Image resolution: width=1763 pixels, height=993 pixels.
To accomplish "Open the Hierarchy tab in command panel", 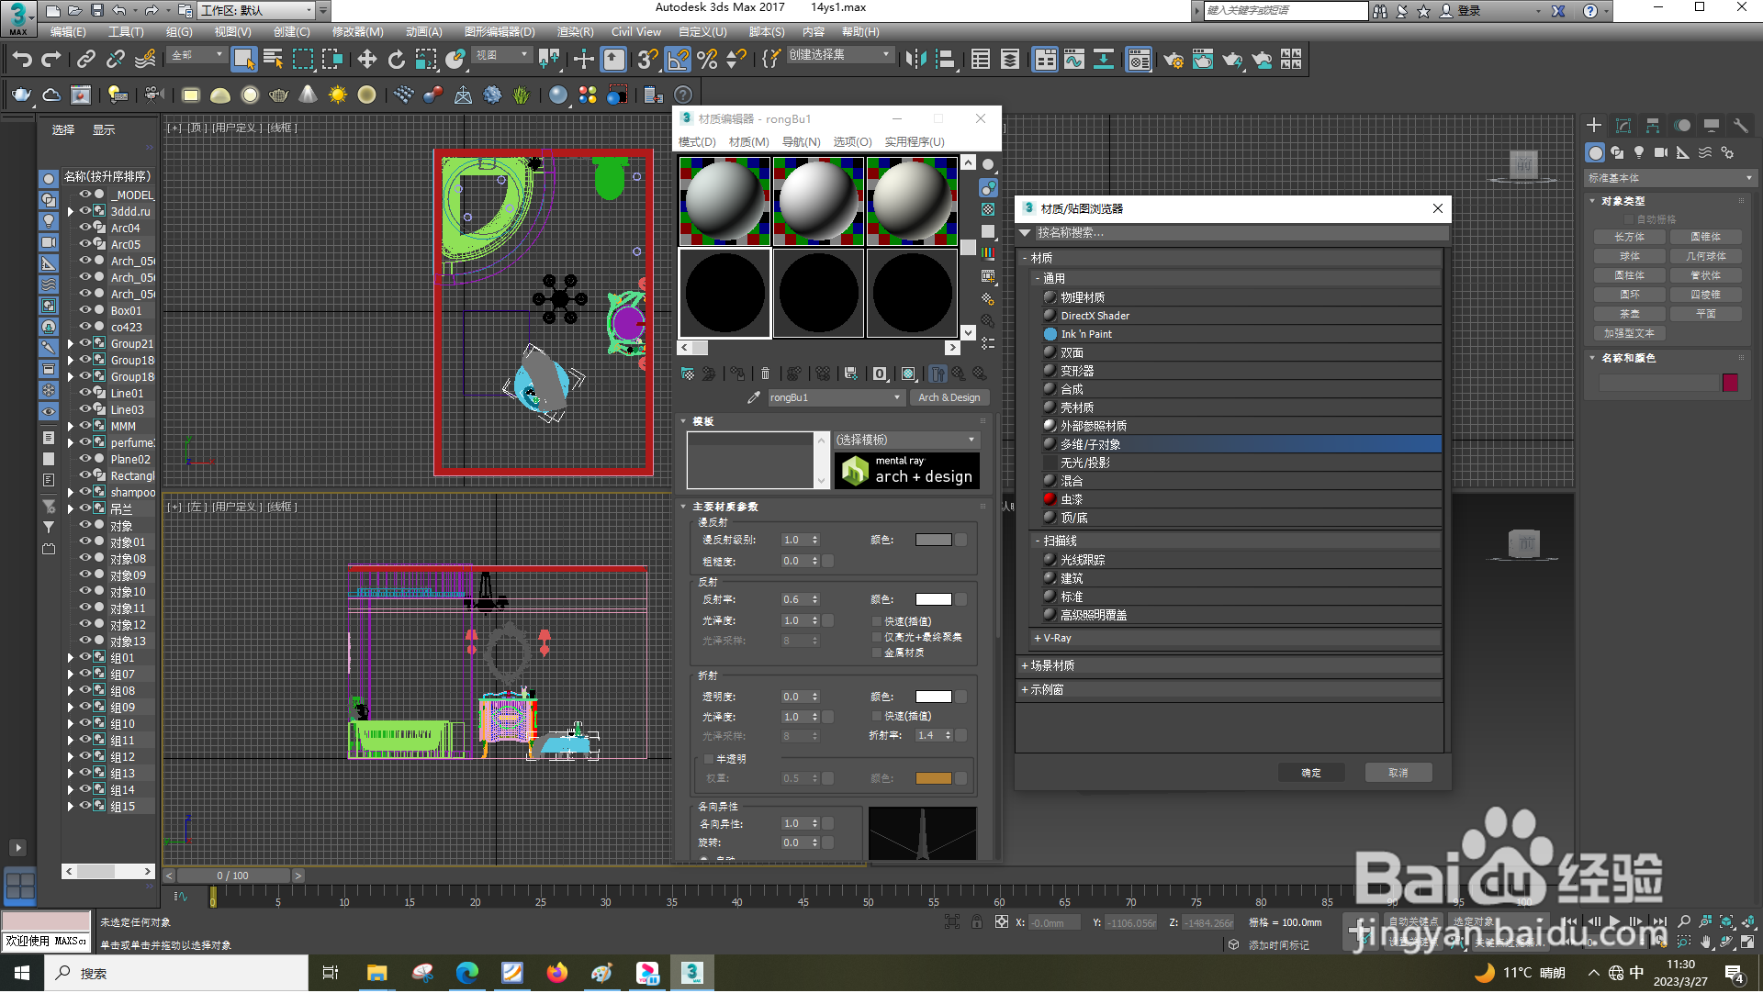I will click(1653, 126).
